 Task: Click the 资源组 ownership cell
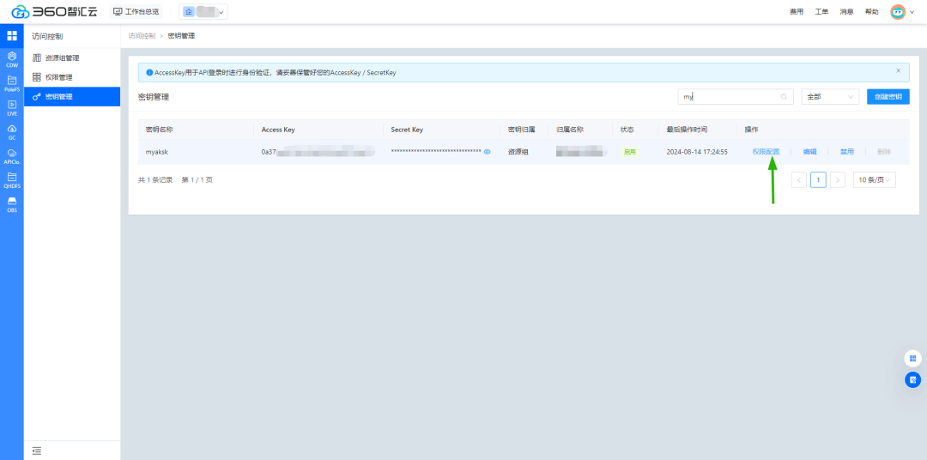point(518,152)
